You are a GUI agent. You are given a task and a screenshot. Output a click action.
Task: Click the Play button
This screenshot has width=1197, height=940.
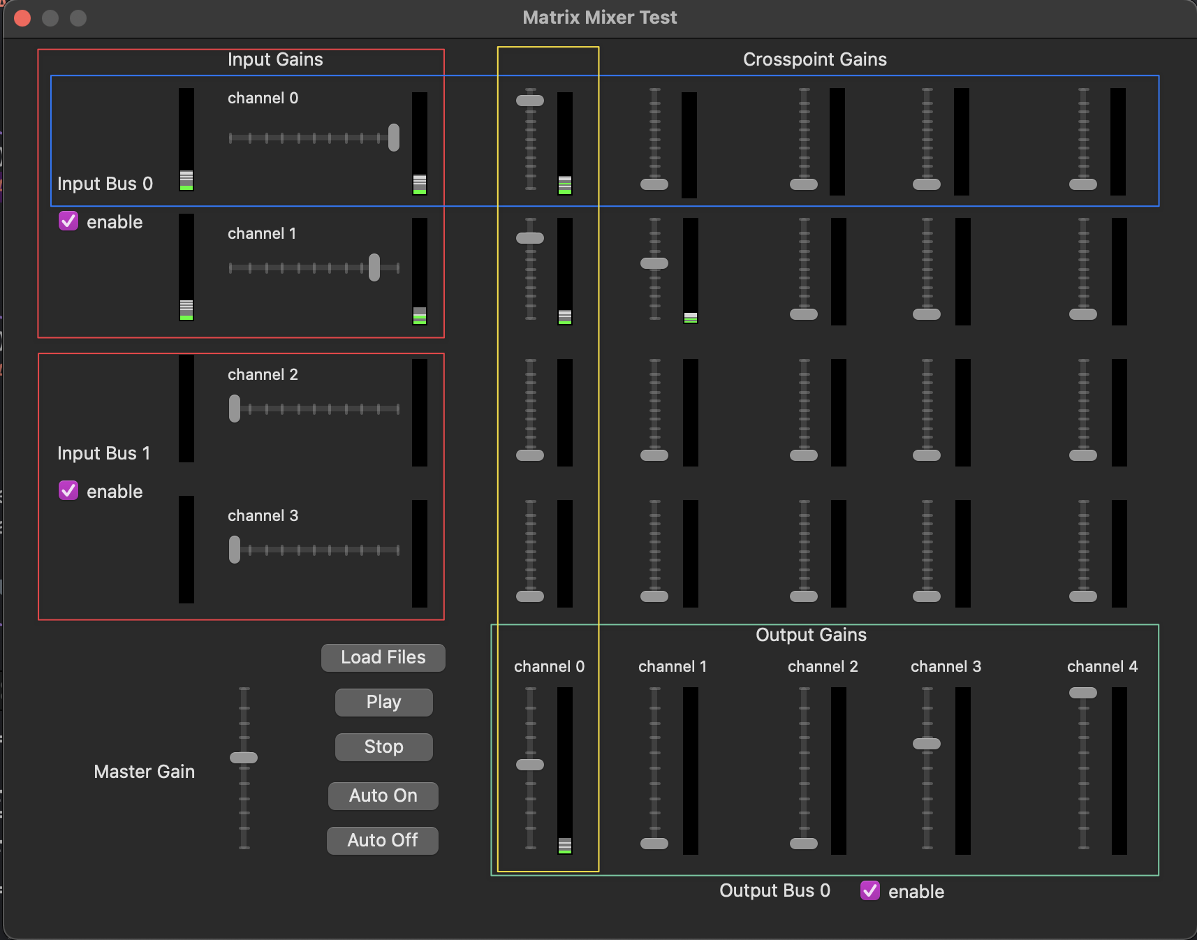[383, 702]
